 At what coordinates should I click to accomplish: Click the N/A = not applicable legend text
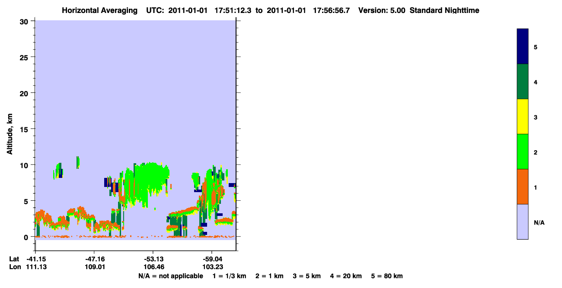170,276
